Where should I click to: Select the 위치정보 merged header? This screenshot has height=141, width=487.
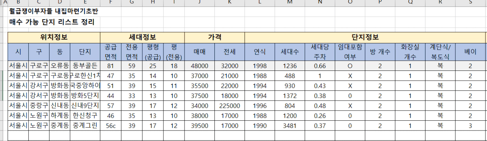point(54,37)
